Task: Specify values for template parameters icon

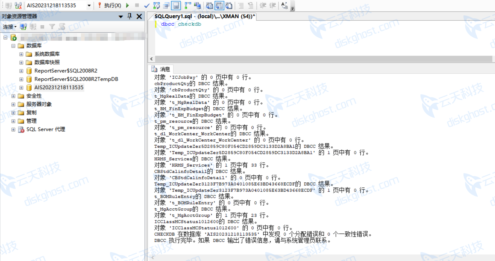Action: click(x=284, y=5)
